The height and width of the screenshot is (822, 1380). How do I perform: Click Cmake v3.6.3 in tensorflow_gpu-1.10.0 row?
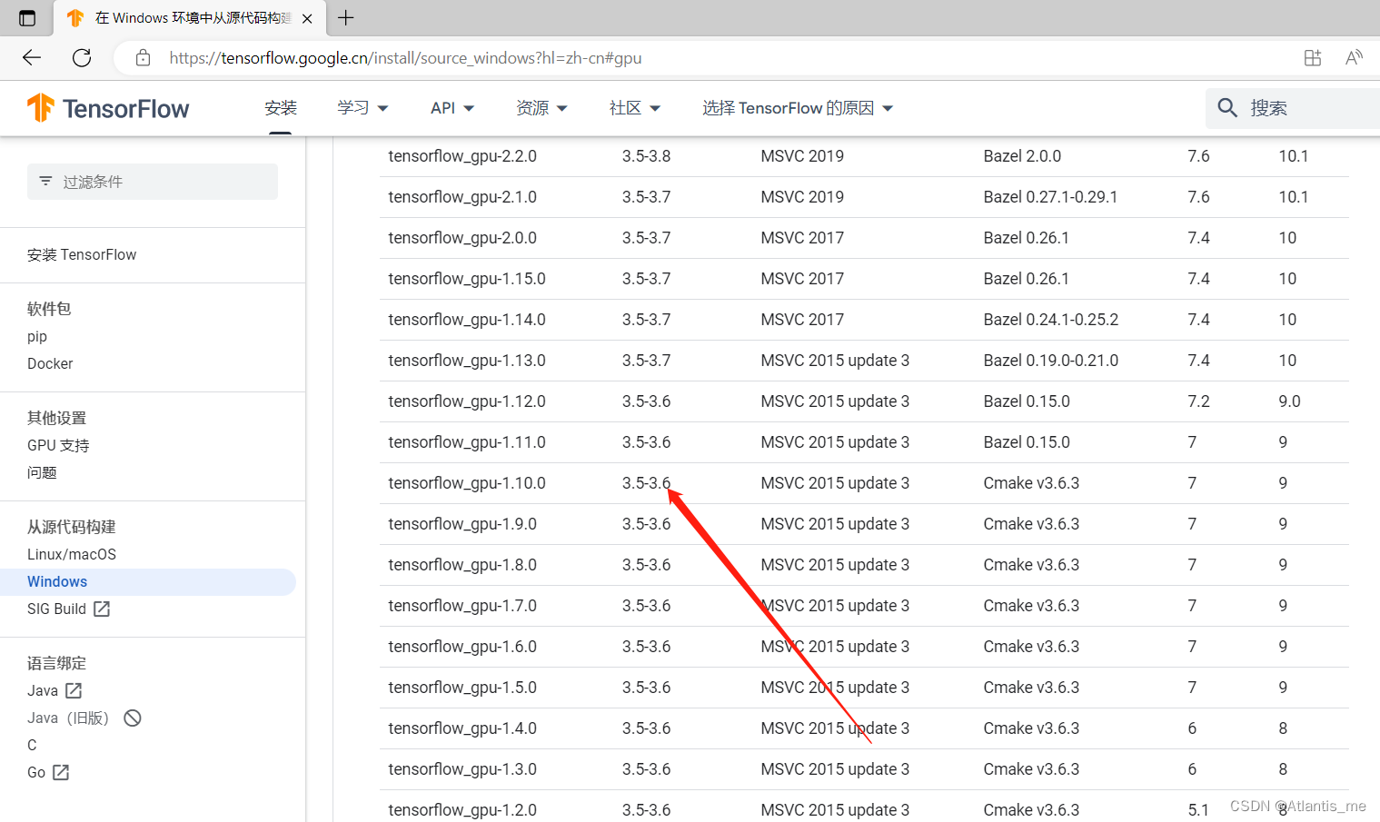point(1031,483)
